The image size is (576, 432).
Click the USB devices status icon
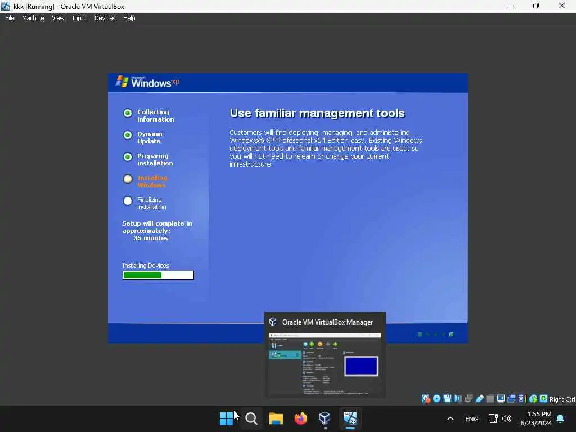point(479,399)
